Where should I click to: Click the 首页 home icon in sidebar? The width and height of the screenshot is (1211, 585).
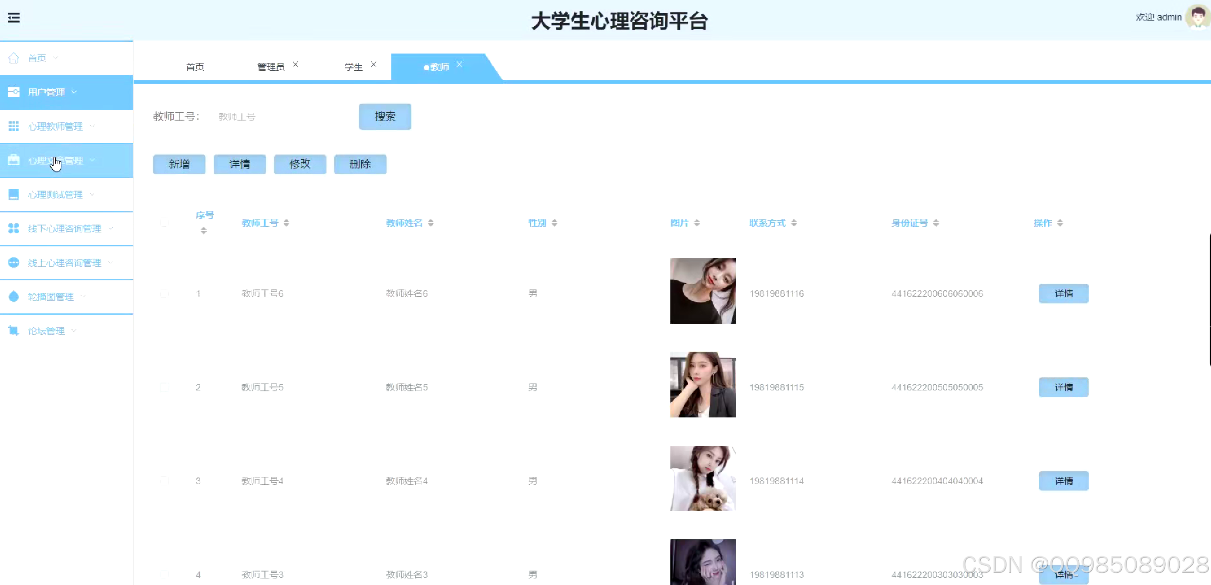[13, 57]
